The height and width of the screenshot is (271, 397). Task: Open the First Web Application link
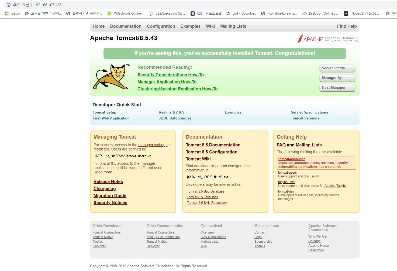[x=111, y=118]
